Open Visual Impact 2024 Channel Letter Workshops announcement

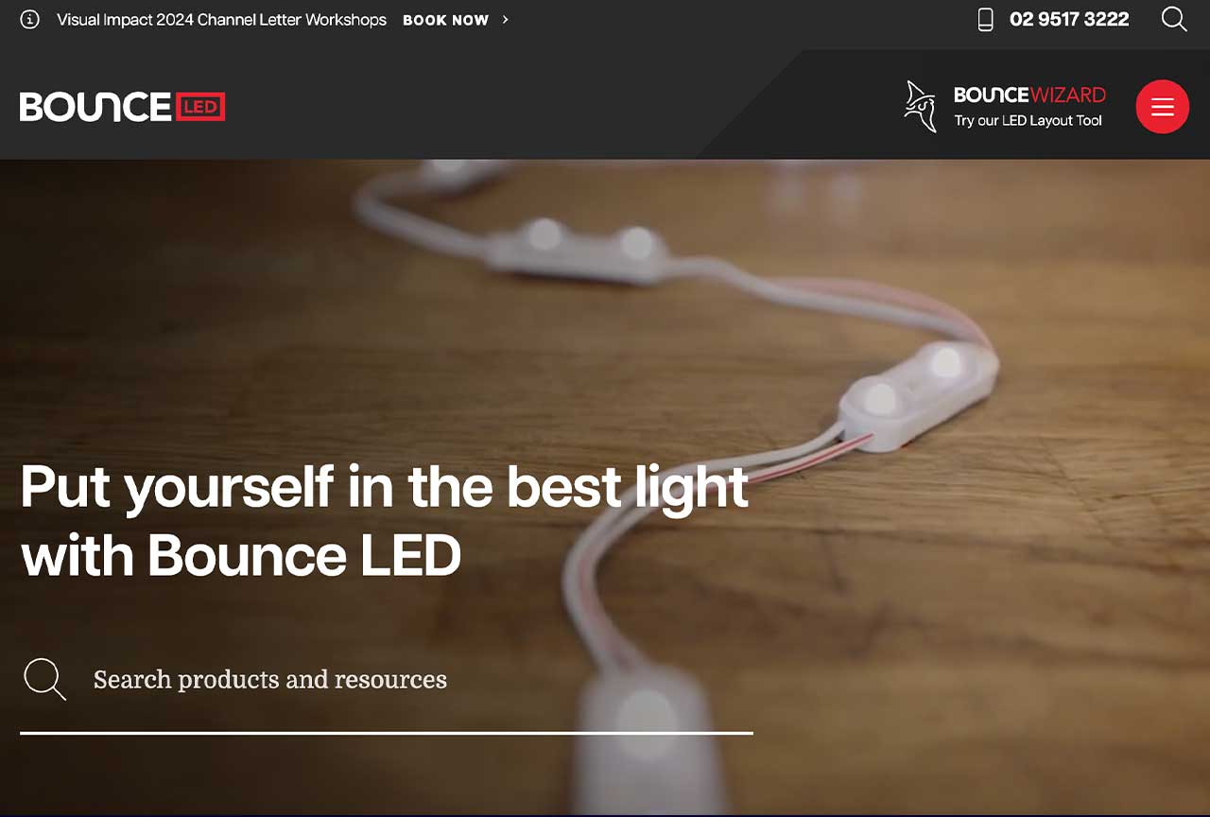pyautogui.click(x=221, y=20)
